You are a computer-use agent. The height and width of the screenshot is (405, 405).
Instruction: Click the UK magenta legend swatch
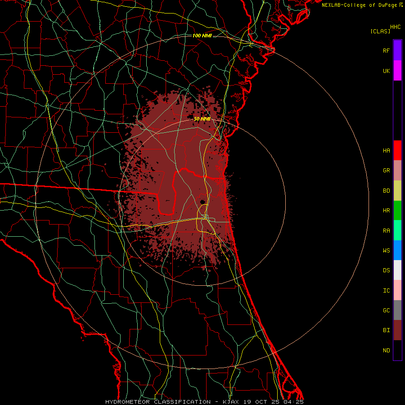(397, 71)
